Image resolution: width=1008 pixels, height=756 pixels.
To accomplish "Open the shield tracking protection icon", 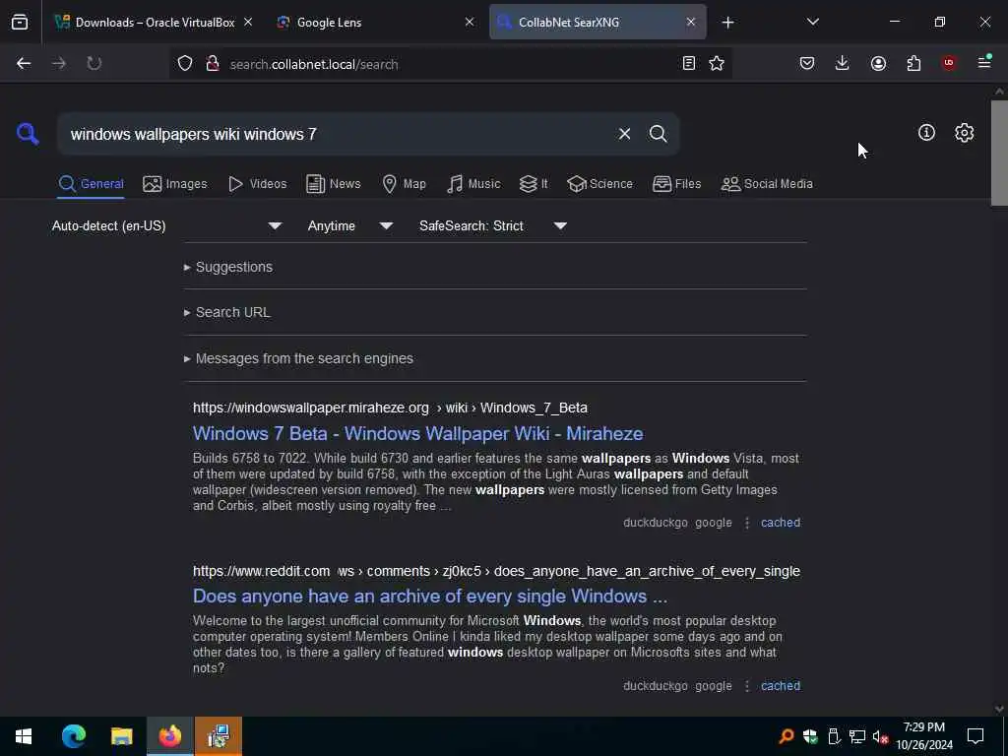I will pos(185,63).
